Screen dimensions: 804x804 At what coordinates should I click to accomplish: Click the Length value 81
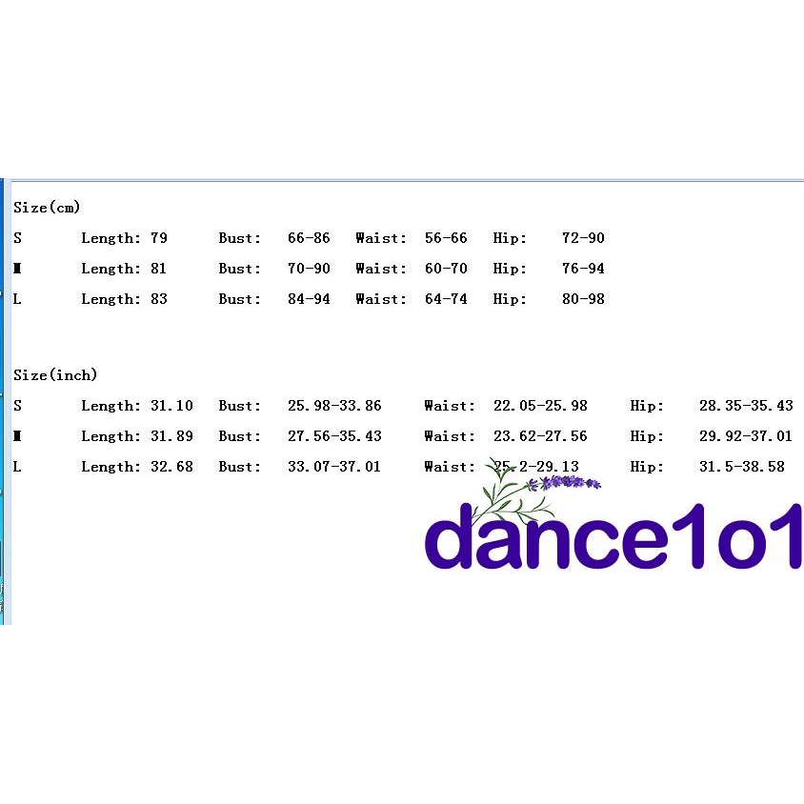coord(158,269)
